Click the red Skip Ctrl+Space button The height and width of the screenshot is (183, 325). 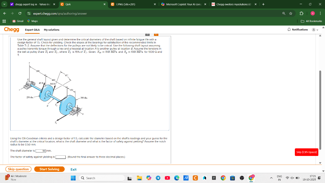tap(306, 152)
